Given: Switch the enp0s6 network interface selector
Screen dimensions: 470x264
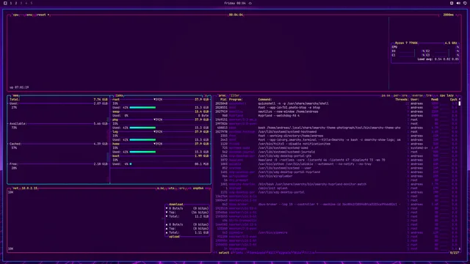Looking at the screenshot, I should point(198,188).
